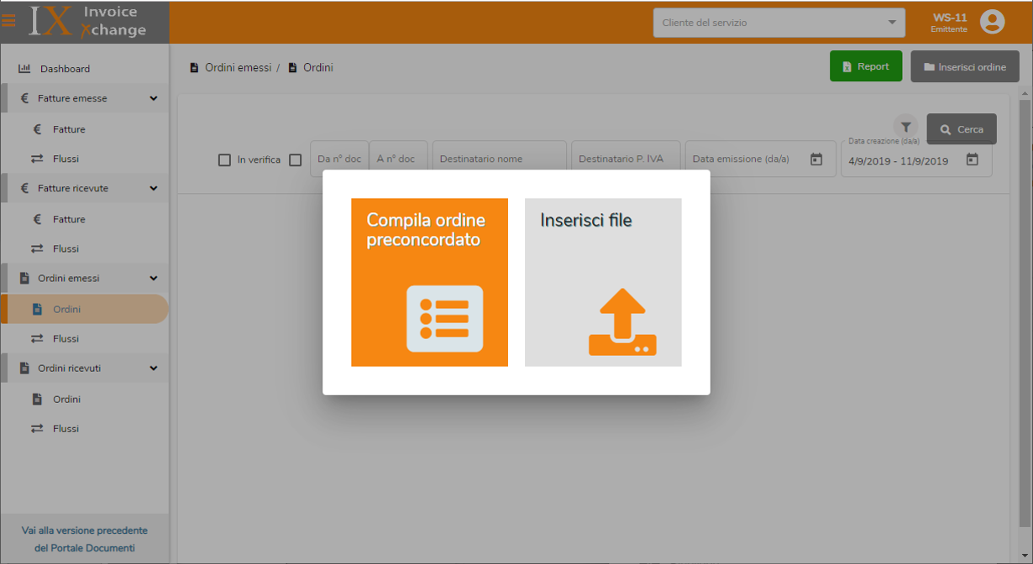This screenshot has height=564, width=1033.
Task: Click the Data creazione calendar icon
Action: 972,159
